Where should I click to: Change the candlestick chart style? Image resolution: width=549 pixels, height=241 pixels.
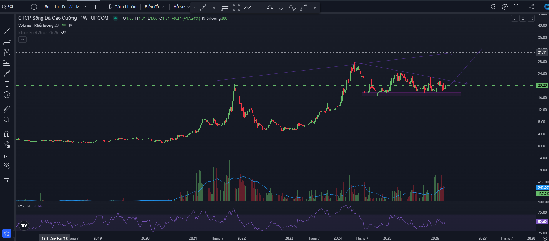tap(96, 7)
